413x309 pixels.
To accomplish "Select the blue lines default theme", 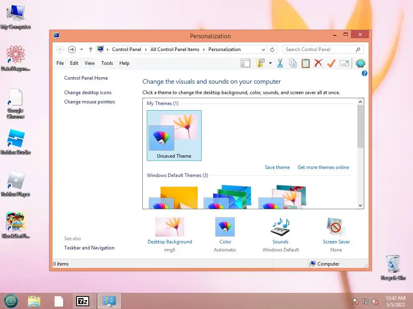I will [227, 197].
